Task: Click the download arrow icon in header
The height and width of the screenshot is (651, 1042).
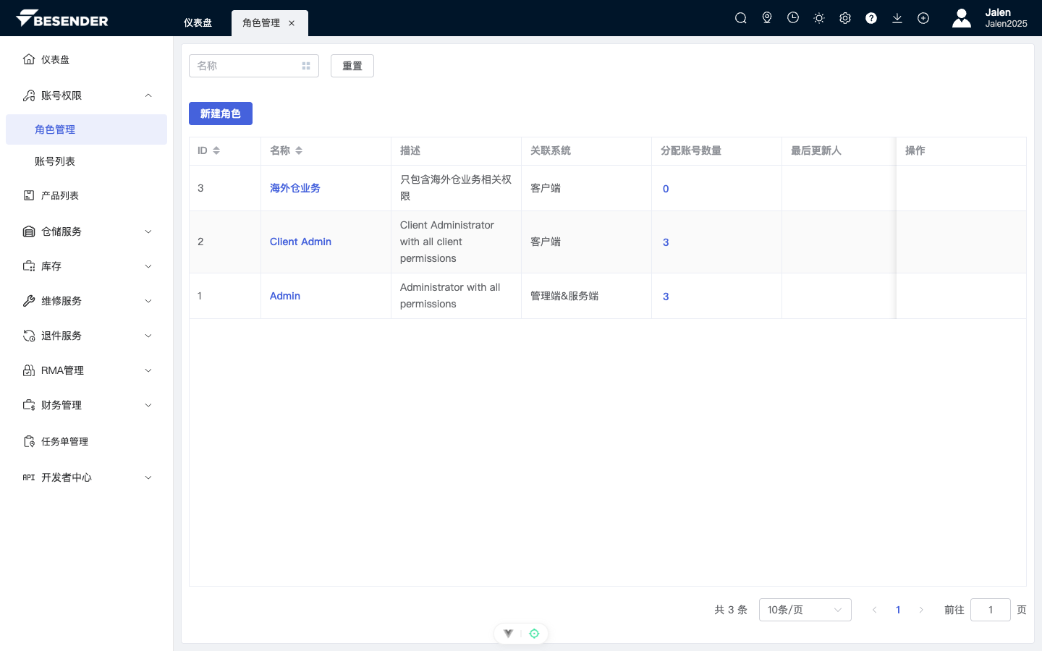Action: point(897,18)
